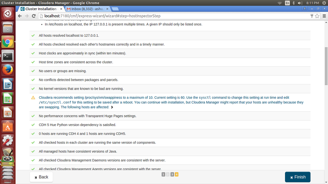The width and height of the screenshot is (328, 184).
Task: Open the 8:11 PM clock menu
Action: point(313,3)
